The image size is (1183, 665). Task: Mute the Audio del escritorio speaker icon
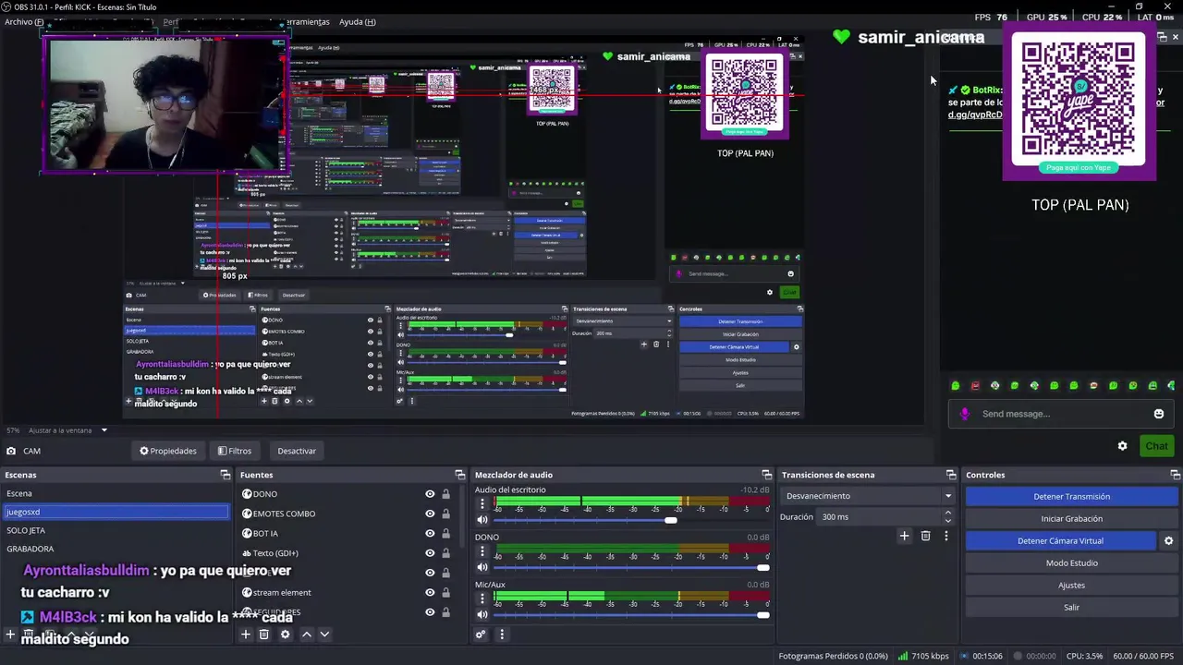(482, 520)
